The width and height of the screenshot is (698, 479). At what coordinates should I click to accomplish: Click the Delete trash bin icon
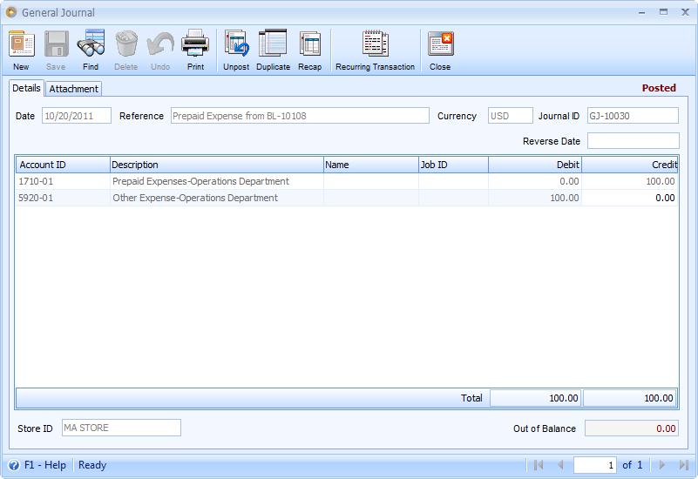126,44
